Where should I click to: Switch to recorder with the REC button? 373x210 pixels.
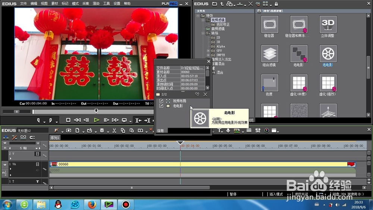click(173, 4)
